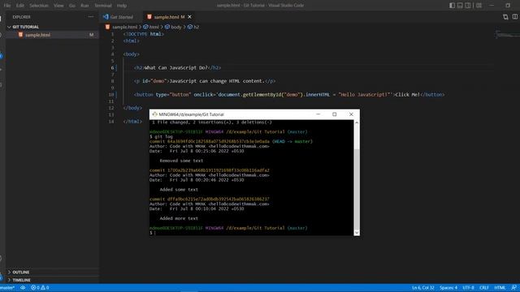Screen dimensions: 520x292
Task: Toggle the bottom panel layout icon
Action: [x=460, y=6]
